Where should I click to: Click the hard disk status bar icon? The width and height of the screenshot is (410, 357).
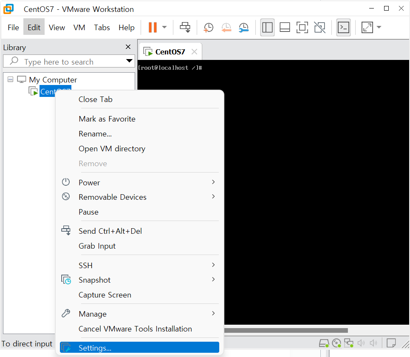point(324,343)
